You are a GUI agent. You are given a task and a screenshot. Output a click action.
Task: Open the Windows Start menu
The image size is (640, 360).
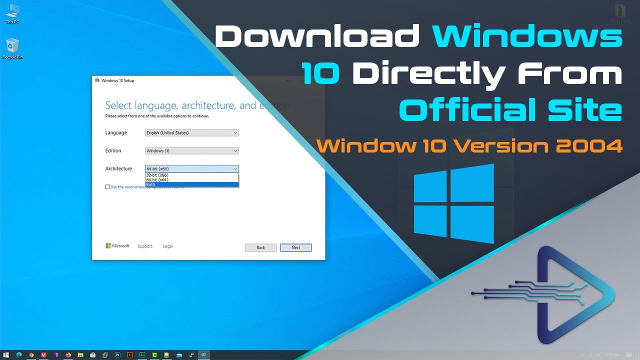[6, 355]
